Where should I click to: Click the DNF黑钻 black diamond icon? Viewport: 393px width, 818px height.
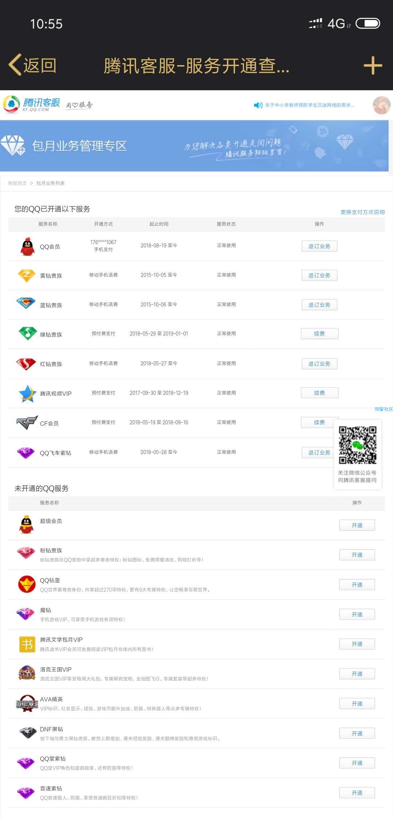(28, 733)
